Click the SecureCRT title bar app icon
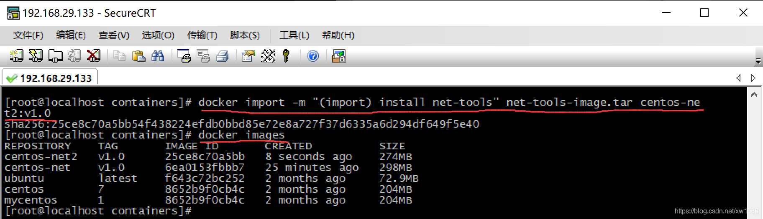This screenshot has height=219, width=763. [x=13, y=13]
